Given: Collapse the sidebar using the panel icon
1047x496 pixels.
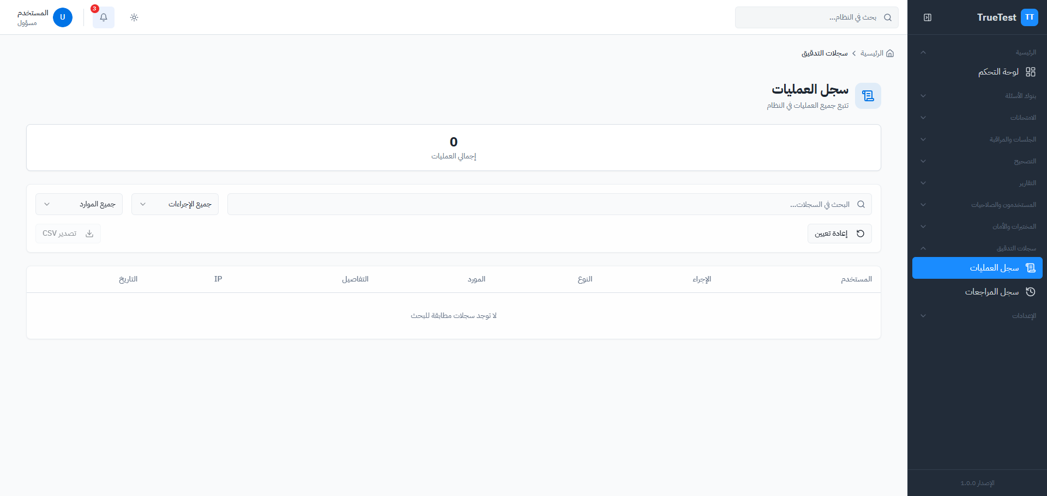Looking at the screenshot, I should tap(928, 17).
